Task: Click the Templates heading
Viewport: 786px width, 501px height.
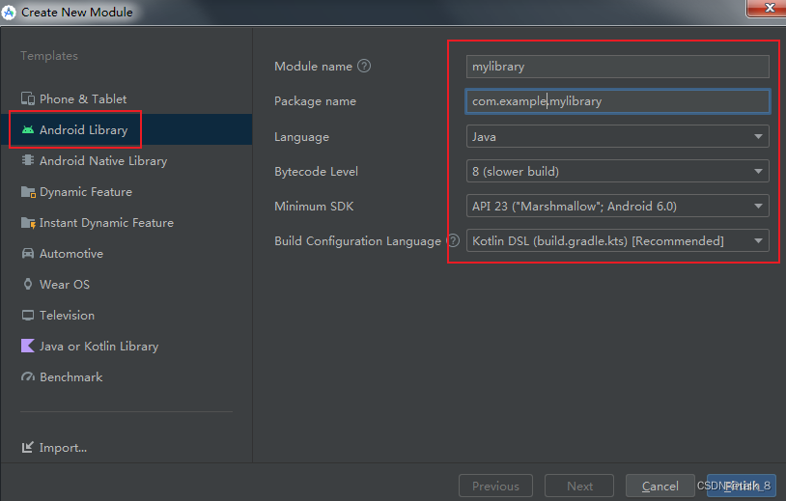Action: click(49, 56)
